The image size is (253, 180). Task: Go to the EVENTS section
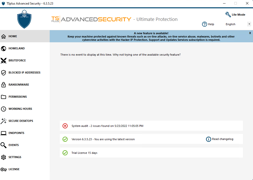[x=25, y=145]
